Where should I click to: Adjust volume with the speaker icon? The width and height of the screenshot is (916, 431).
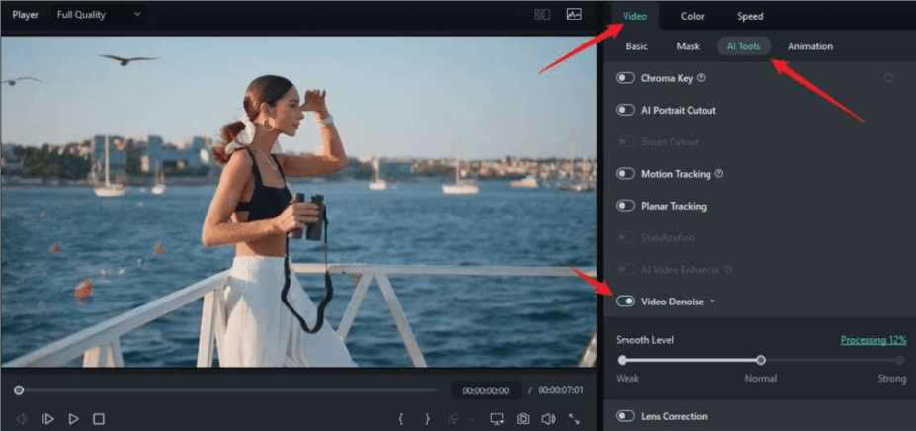(548, 419)
